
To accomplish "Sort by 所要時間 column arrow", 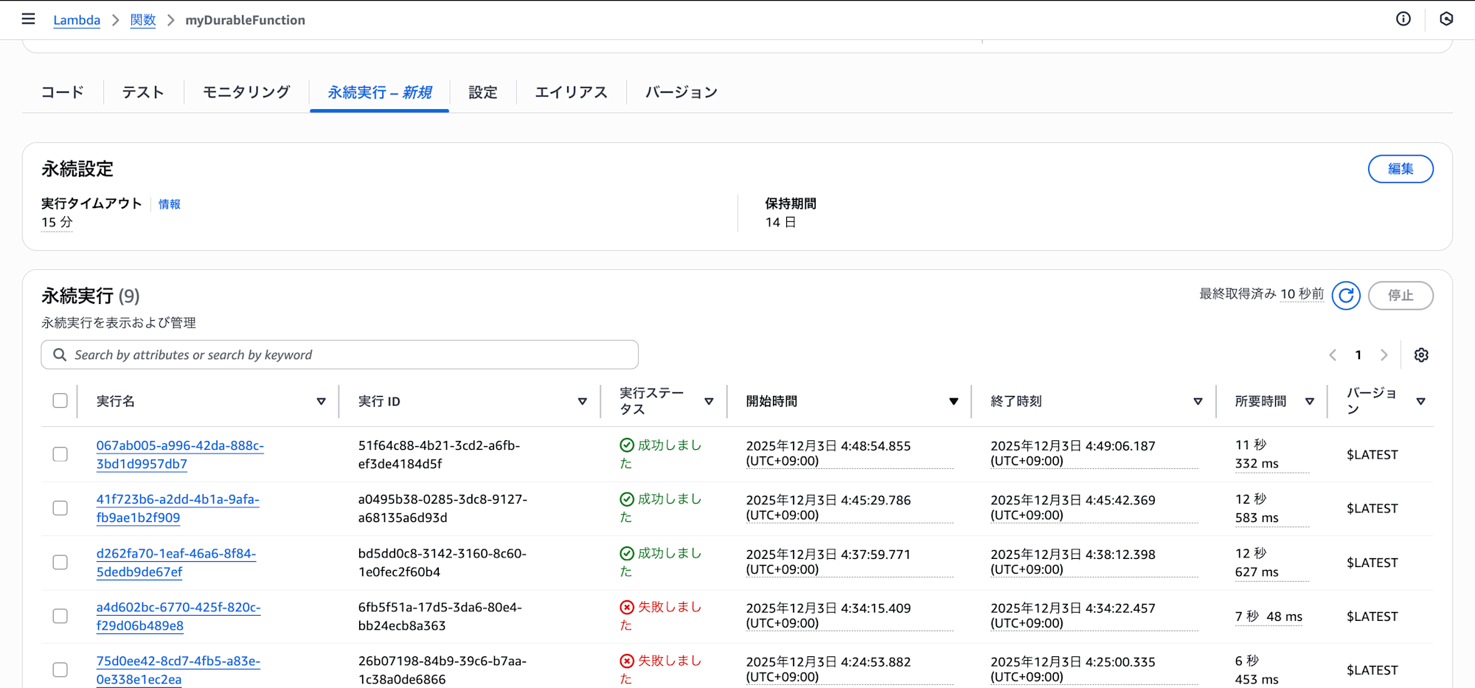I will pos(1309,402).
